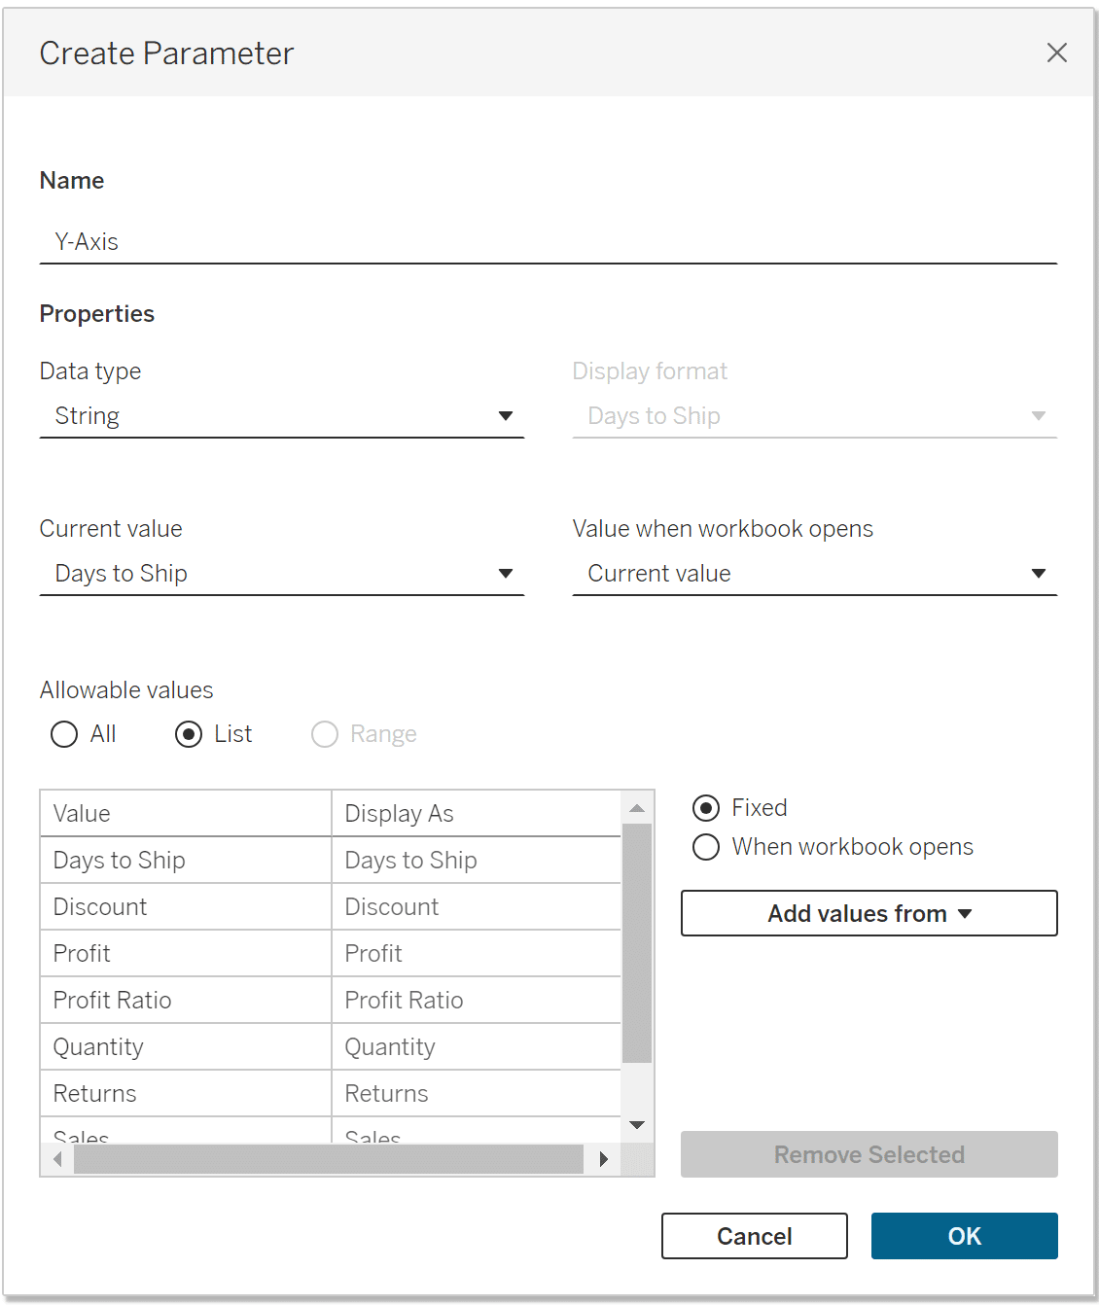Select the Profit Ratio value cell
Image resolution: width=1099 pixels, height=1305 pixels.
[x=186, y=1001]
